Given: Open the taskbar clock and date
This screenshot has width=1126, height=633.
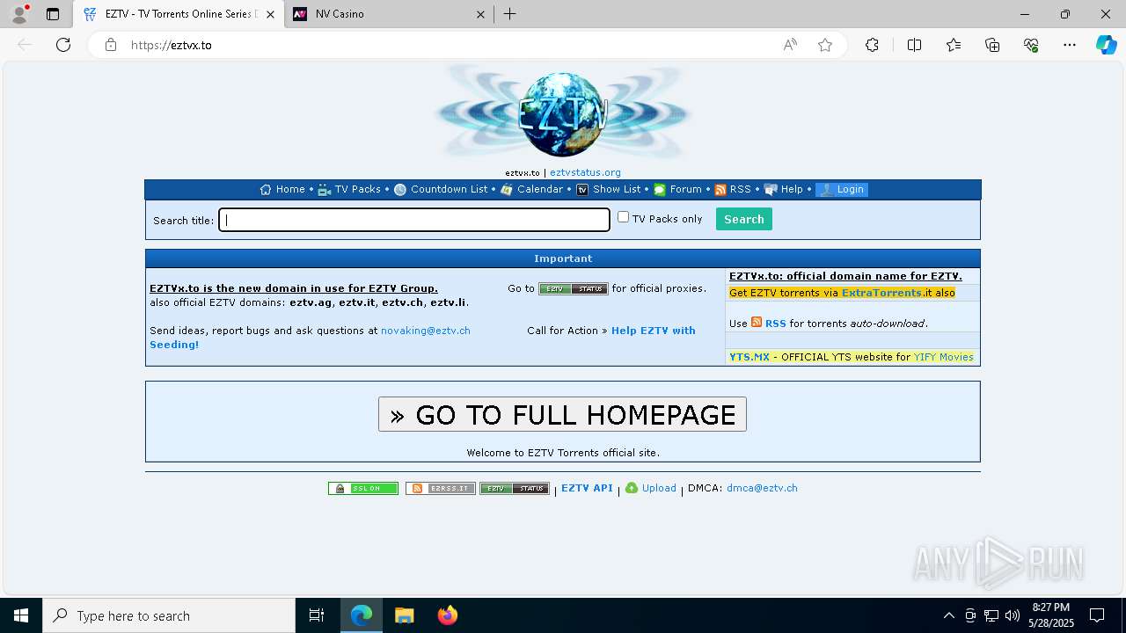Looking at the screenshot, I should coord(1050,615).
